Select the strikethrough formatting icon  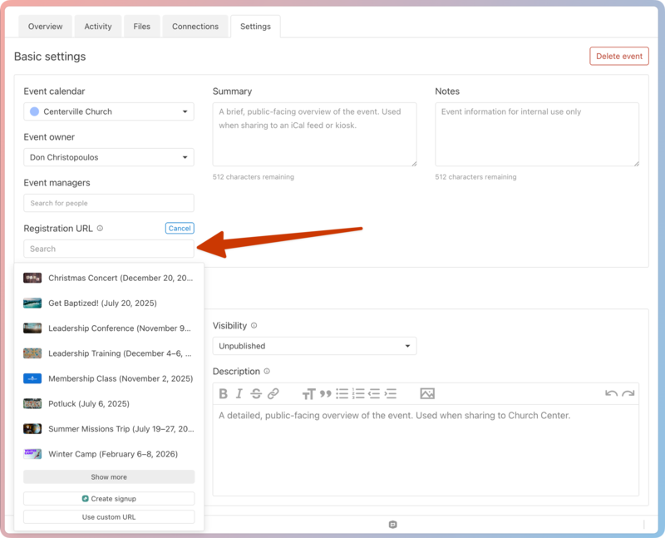click(x=256, y=394)
